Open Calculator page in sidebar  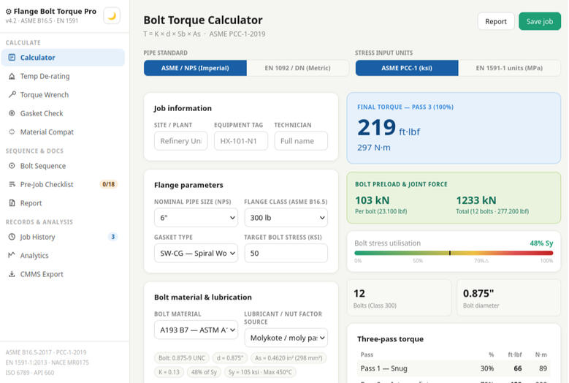click(x=63, y=57)
